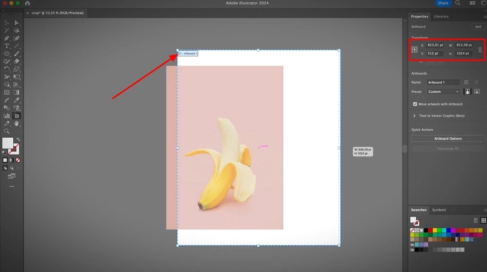Set toolbox Gradient fill mode
487x272 pixels.
(12, 160)
